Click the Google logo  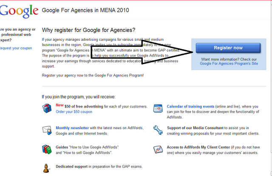[19, 11]
